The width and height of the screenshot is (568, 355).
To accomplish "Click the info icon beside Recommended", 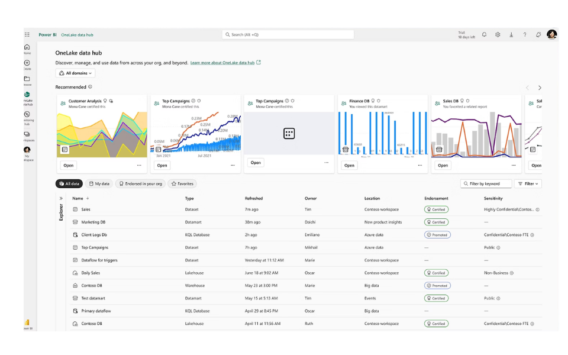I will (x=90, y=87).
